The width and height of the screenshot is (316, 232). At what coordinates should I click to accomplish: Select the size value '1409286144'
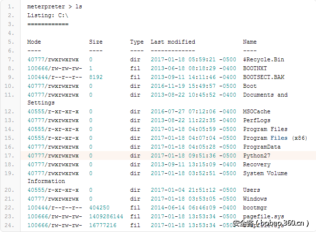[106, 217]
